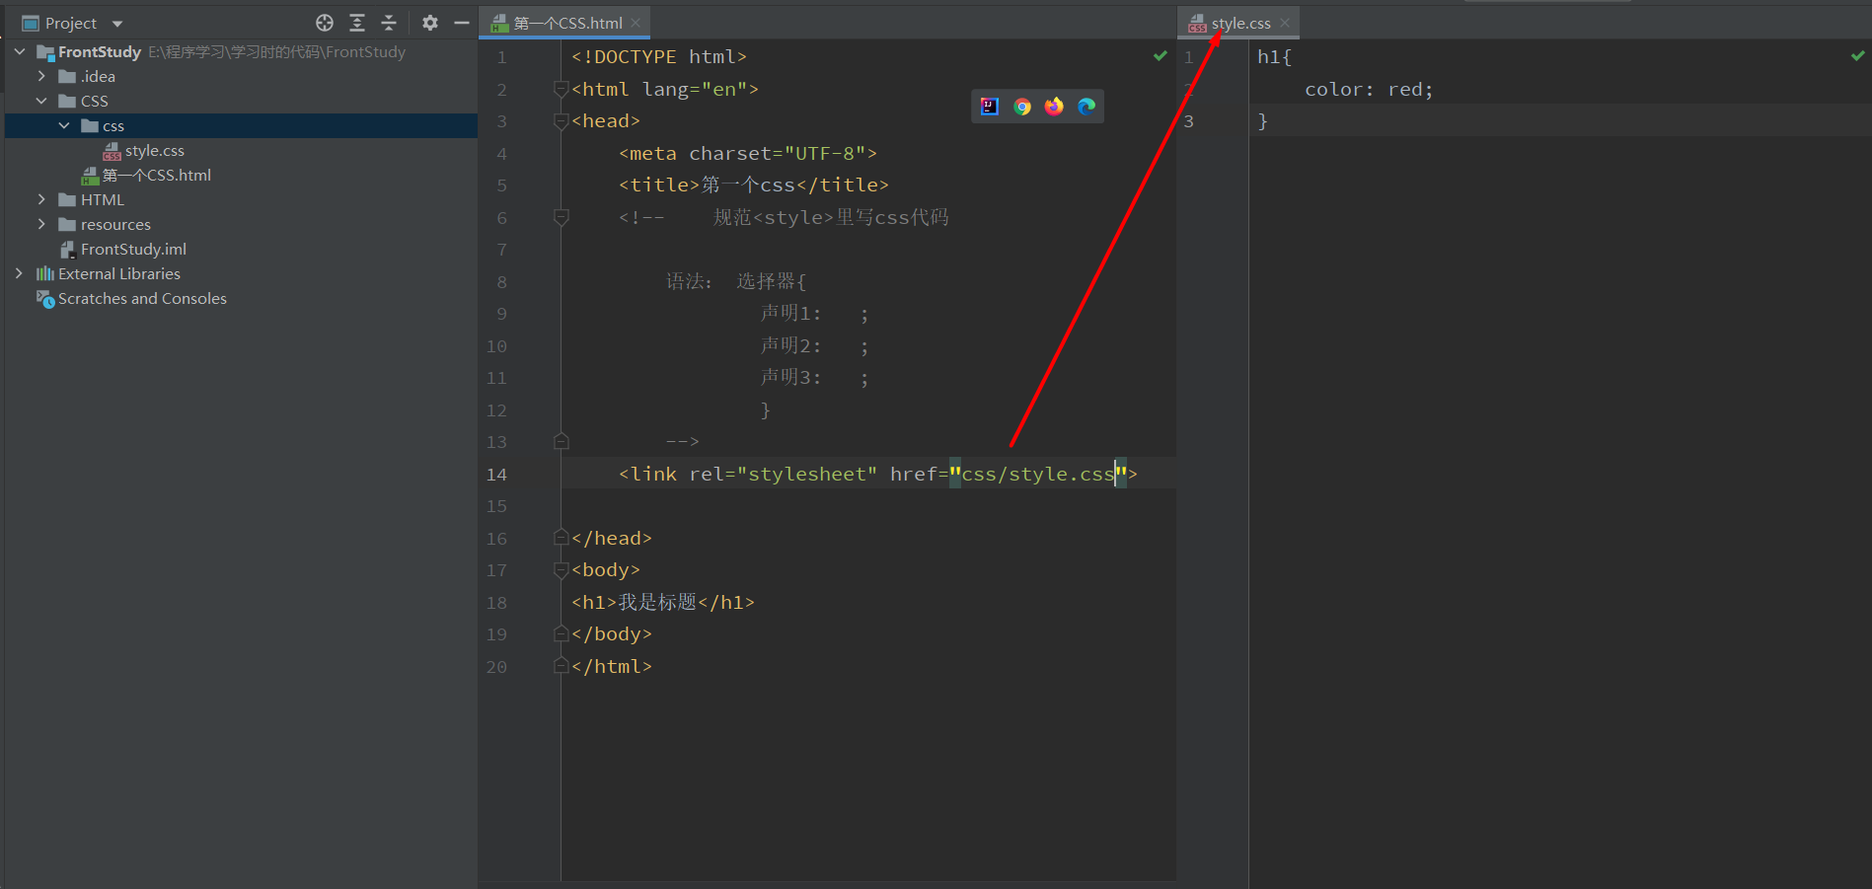This screenshot has height=889, width=1872.
Task: Hide the Project tool window
Action: click(x=462, y=23)
